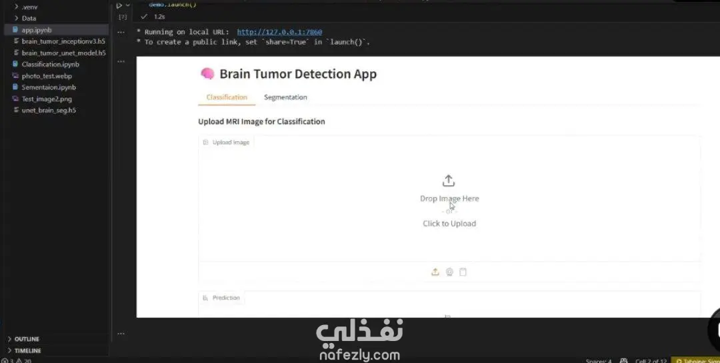
Task: Open run options chevron beside the play icon
Action: click(x=127, y=5)
